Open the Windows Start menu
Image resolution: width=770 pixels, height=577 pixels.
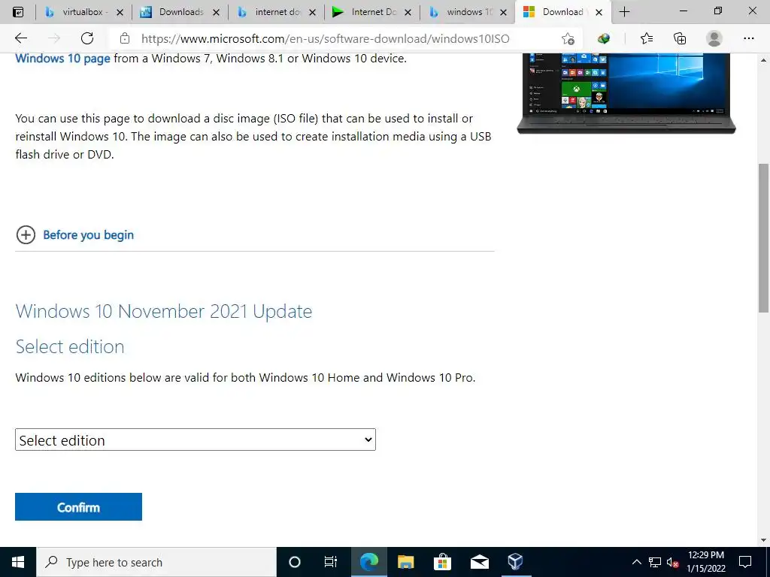[x=18, y=562]
